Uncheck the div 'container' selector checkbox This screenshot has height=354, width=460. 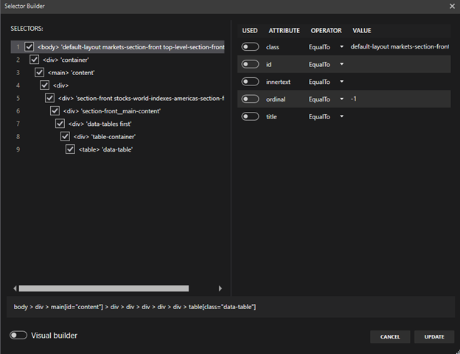(35, 60)
